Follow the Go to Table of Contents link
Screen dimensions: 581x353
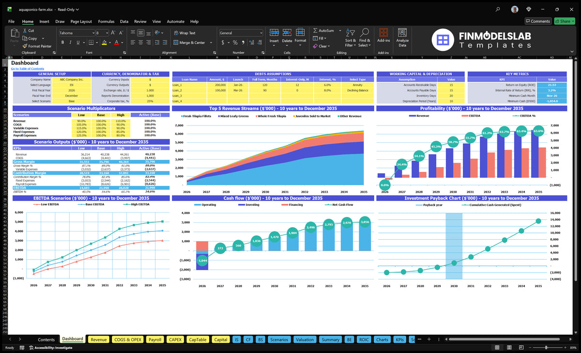point(27,69)
